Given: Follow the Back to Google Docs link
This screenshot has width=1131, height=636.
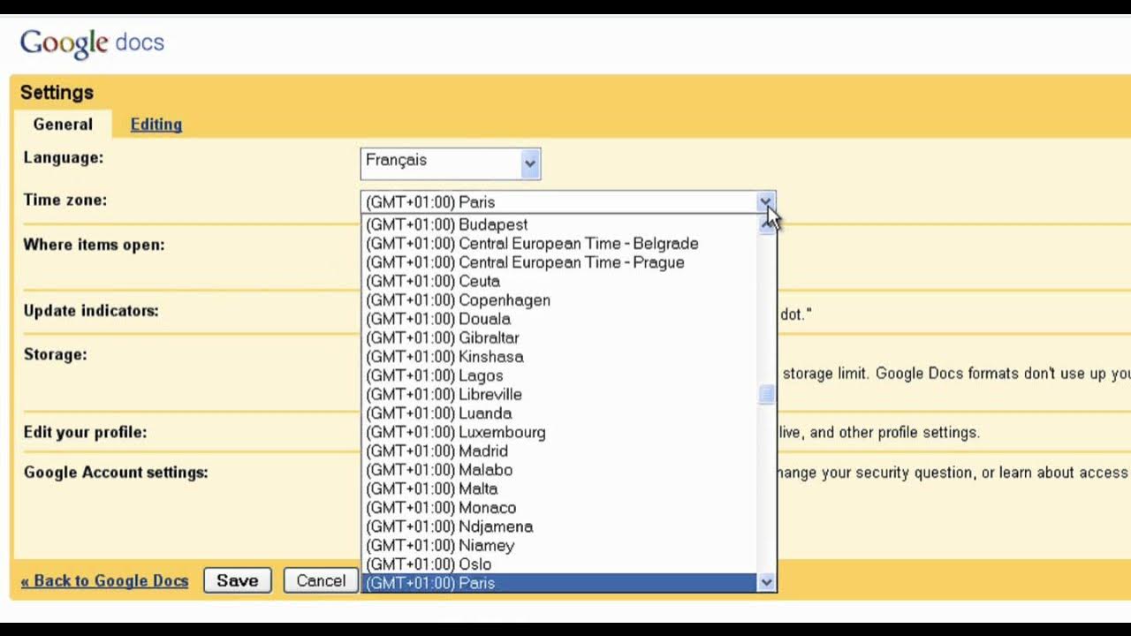Looking at the screenshot, I should [x=104, y=580].
